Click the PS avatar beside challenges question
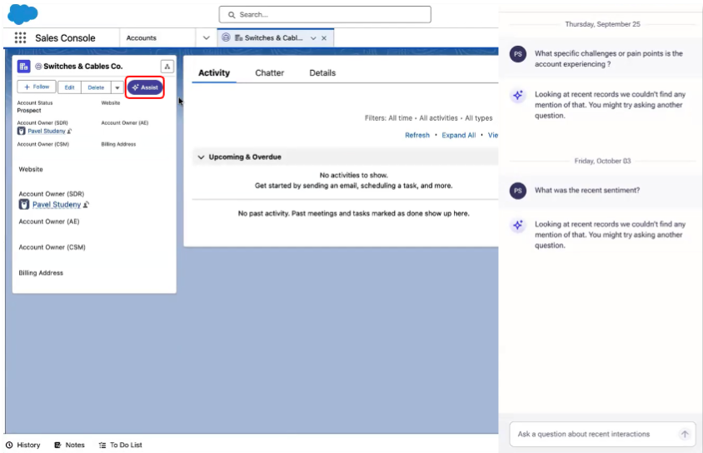703x453 pixels. pos(518,54)
